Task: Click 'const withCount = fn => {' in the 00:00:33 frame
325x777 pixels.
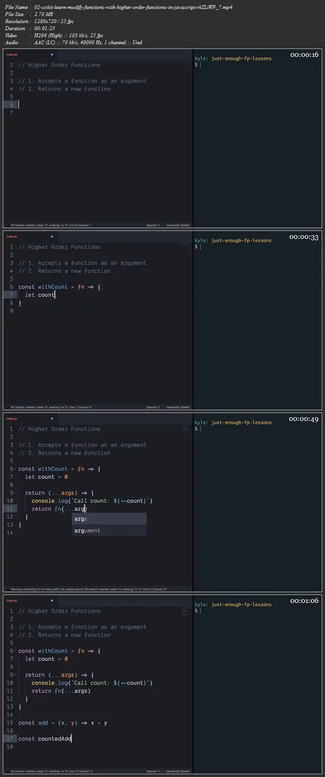Action: [60, 287]
